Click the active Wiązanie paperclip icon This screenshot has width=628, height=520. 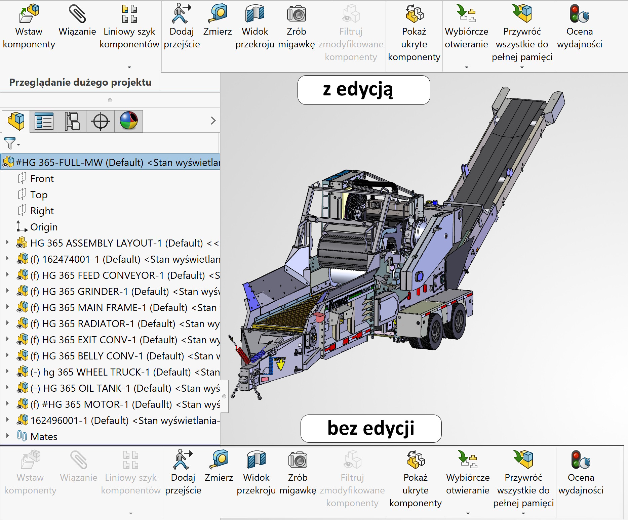[77, 14]
